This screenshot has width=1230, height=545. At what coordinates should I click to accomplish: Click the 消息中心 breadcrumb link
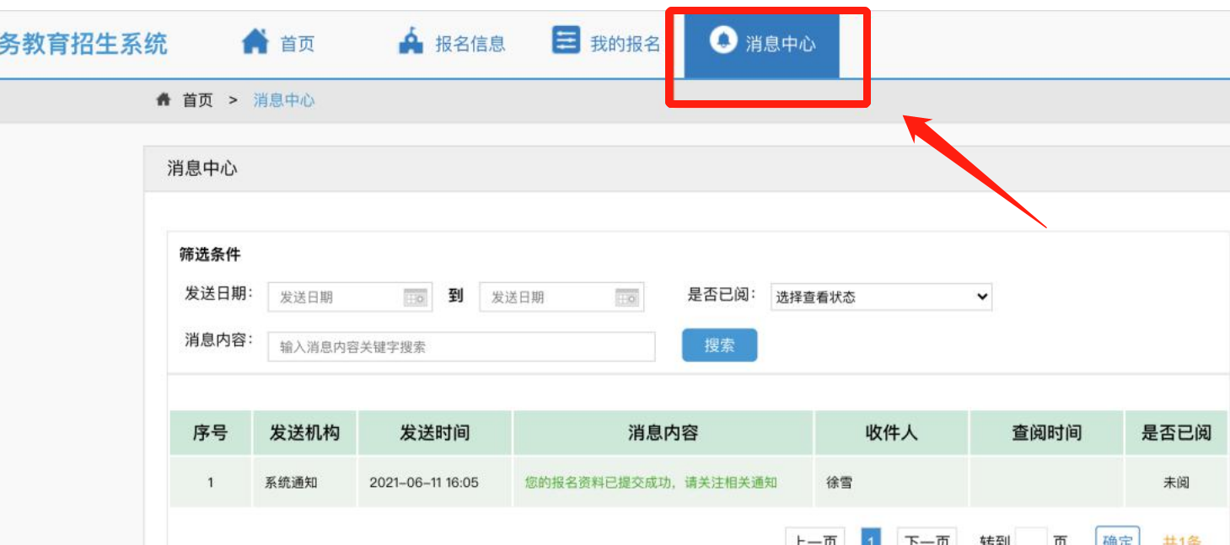tap(284, 100)
